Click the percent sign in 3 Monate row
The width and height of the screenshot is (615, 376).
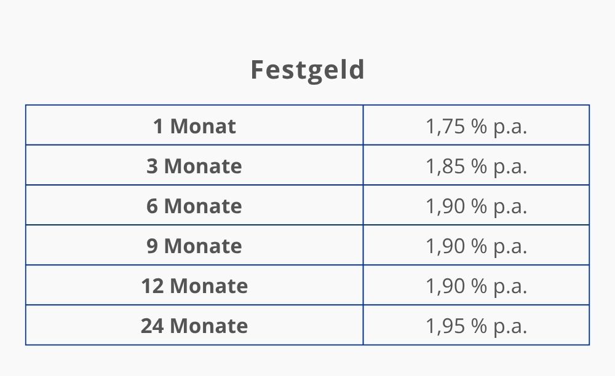(x=479, y=166)
